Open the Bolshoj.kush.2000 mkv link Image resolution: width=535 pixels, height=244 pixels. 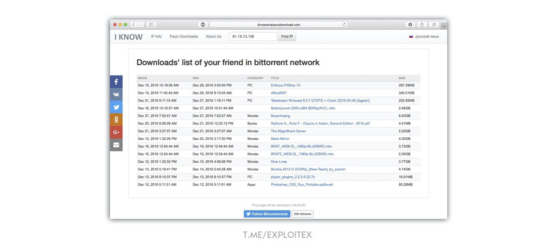click(303, 108)
